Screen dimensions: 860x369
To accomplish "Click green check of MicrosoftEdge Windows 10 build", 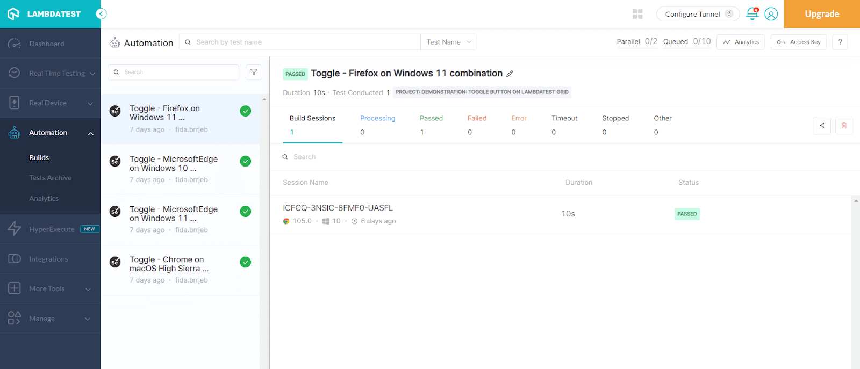I will pos(246,161).
